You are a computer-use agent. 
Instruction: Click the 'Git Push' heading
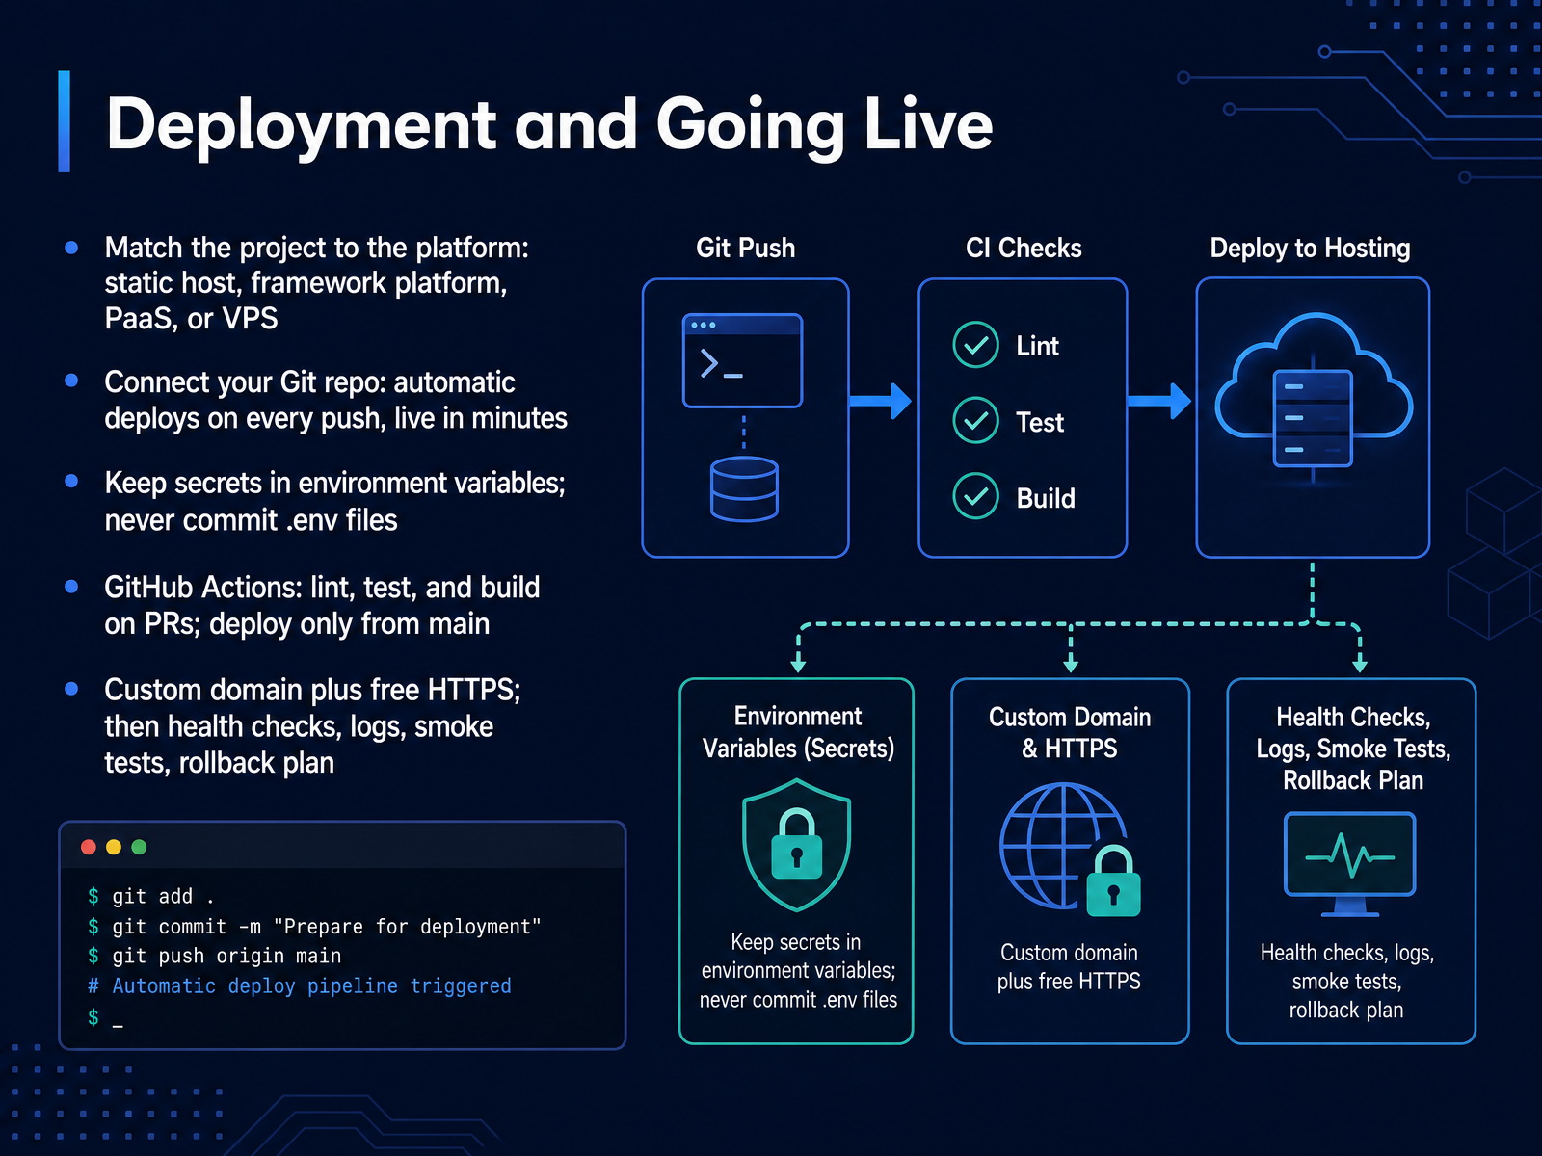(x=745, y=249)
